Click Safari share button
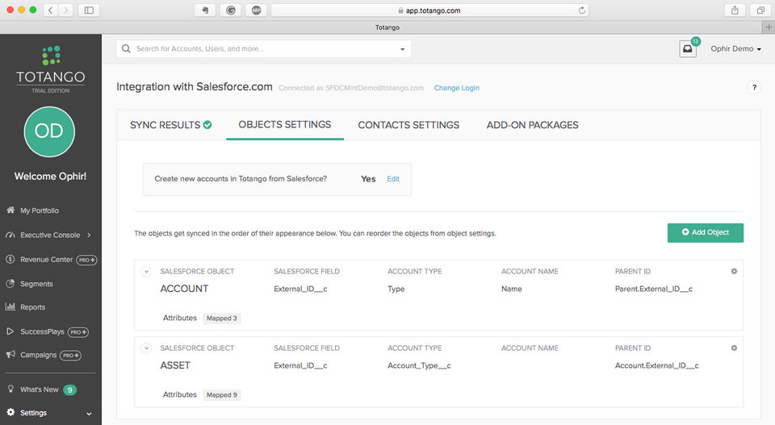The width and height of the screenshot is (775, 425). (735, 10)
